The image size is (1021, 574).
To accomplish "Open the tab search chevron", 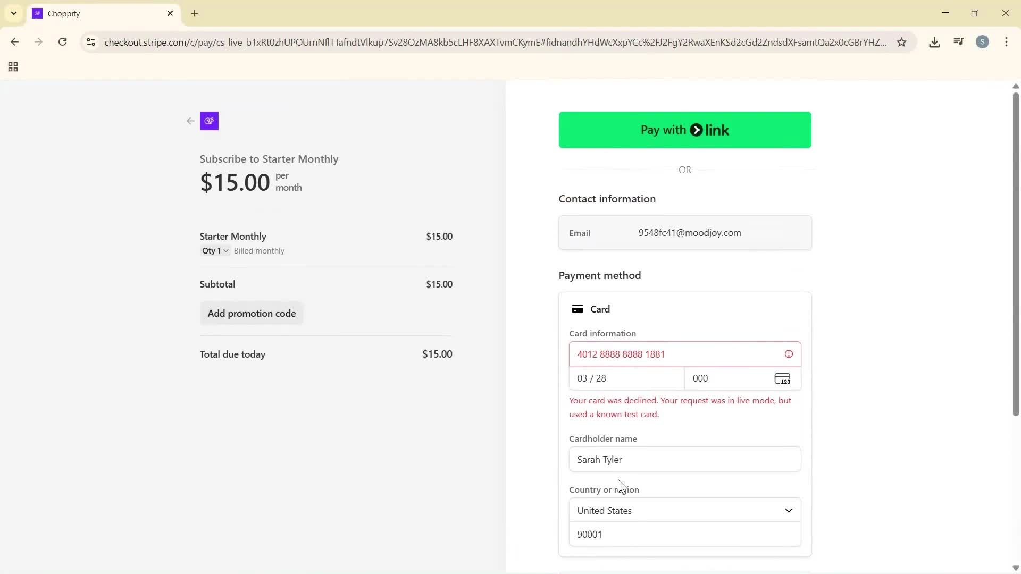I will [x=13, y=13].
